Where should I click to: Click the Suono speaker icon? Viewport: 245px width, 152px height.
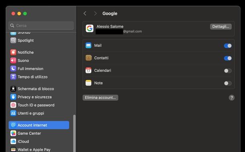point(13,61)
